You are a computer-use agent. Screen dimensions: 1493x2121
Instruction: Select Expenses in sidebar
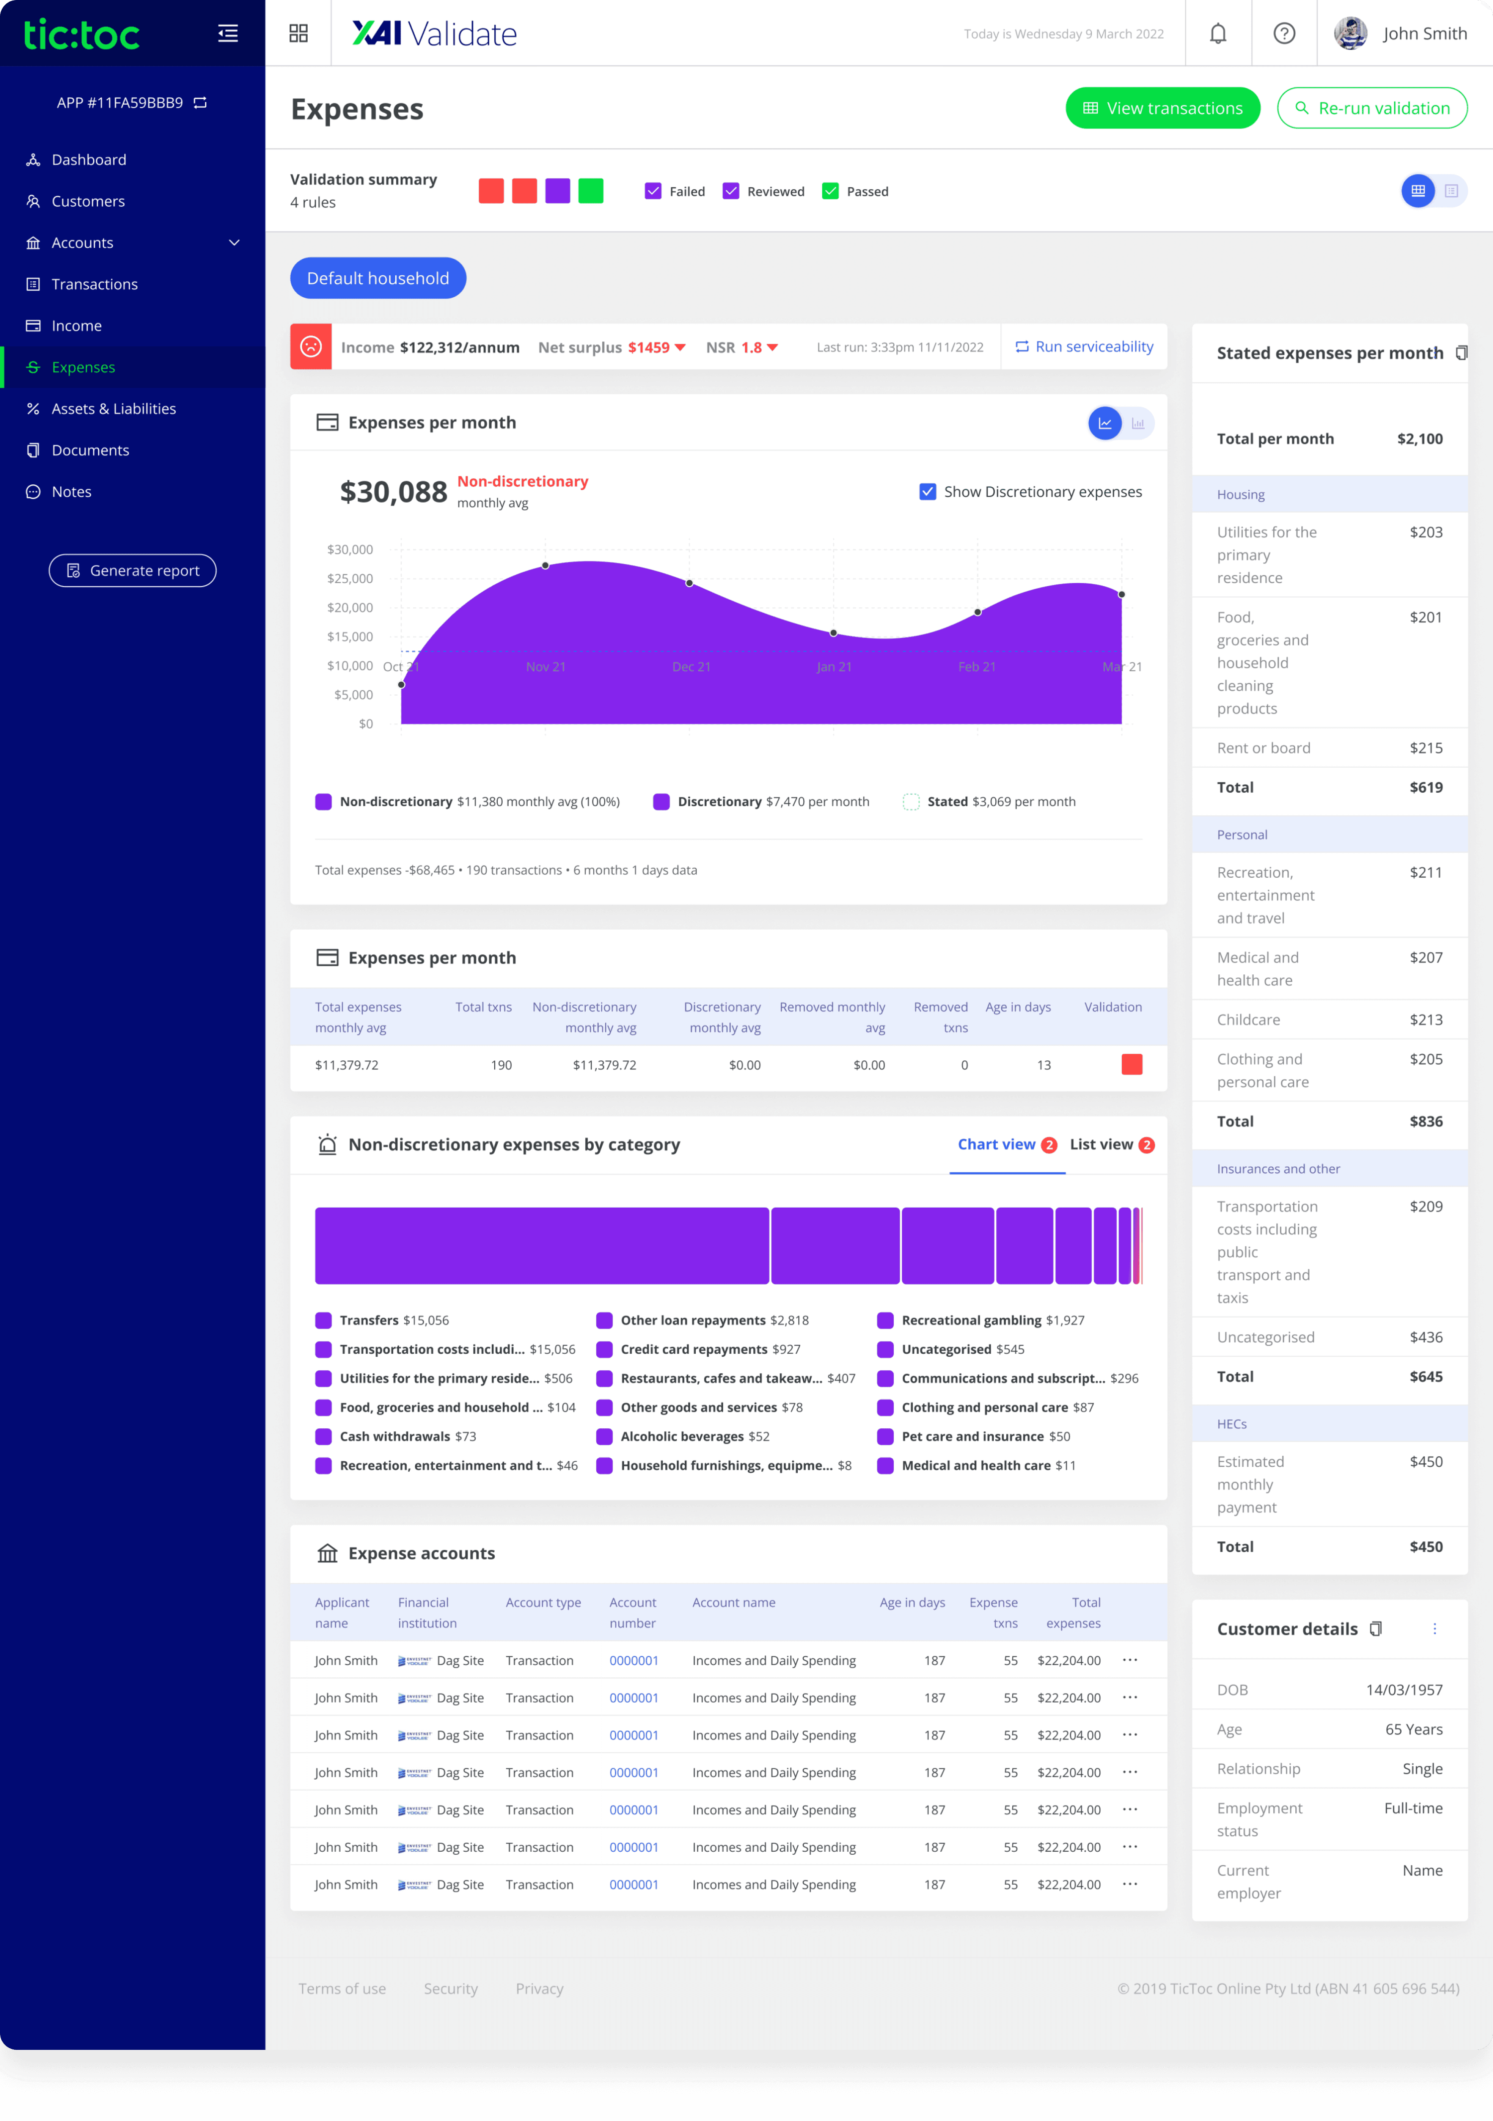133,368
